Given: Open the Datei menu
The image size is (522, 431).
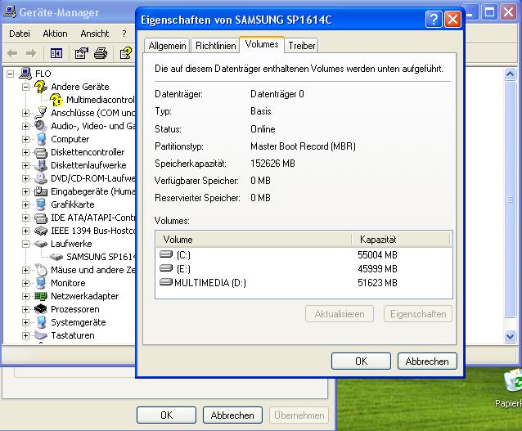Looking at the screenshot, I should point(20,34).
